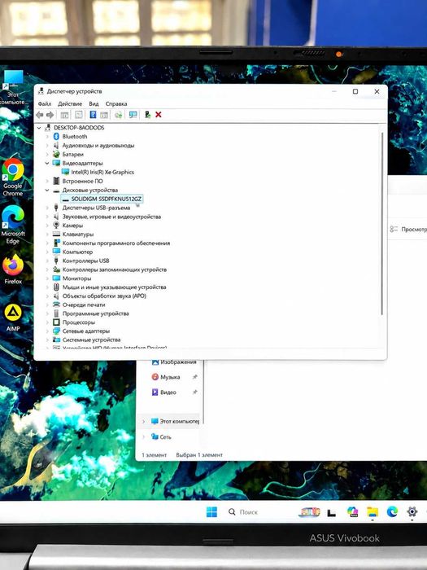Collapse the Видеоадаптеры category
The height and width of the screenshot is (570, 427).
coord(47,163)
